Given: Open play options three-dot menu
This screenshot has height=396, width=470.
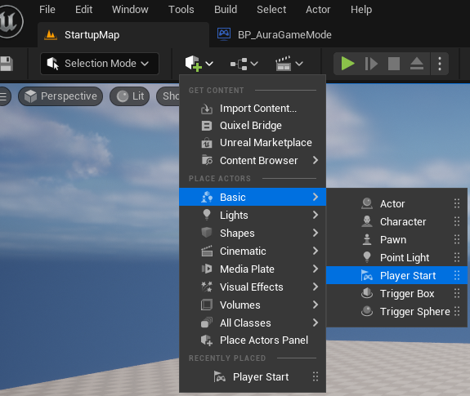Looking at the screenshot, I should pos(440,64).
